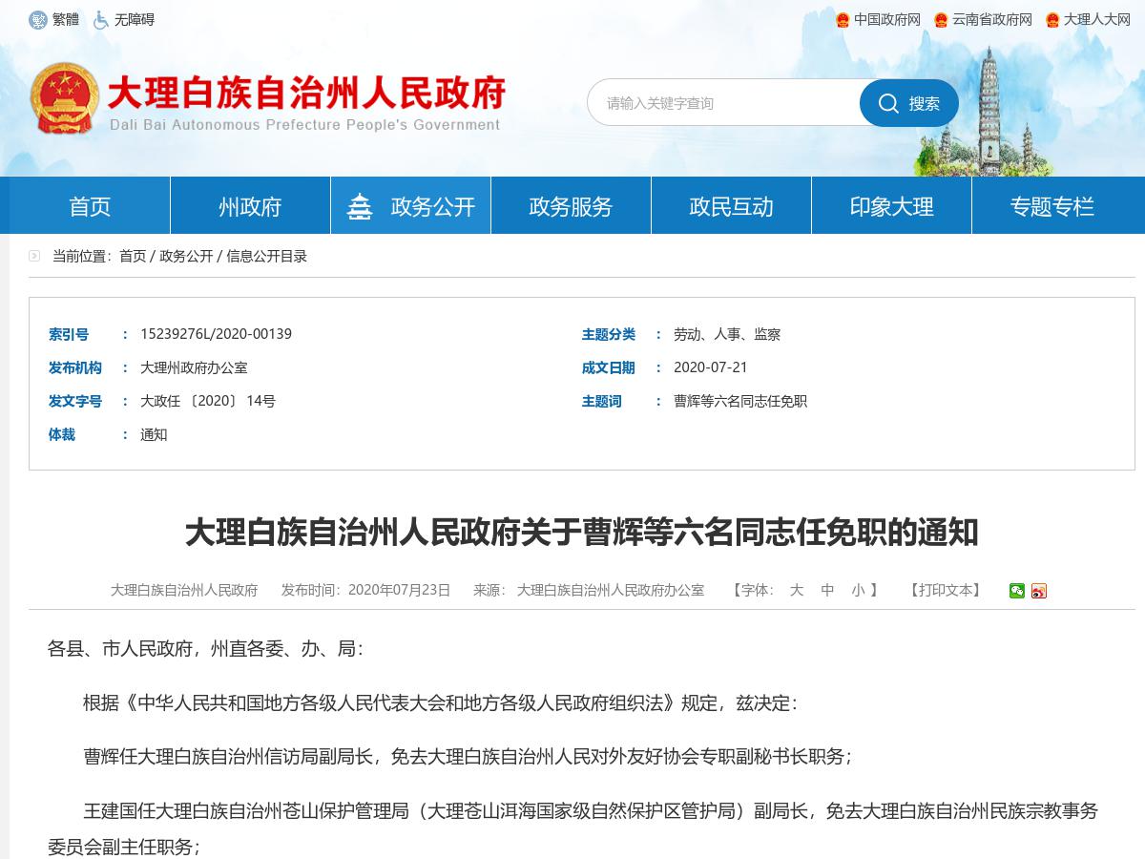Select the 政民互动 menu item
This screenshot has width=1145, height=859.
coord(730,204)
